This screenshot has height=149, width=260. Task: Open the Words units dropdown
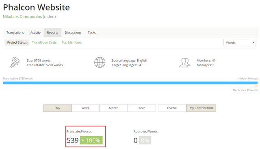240,42
